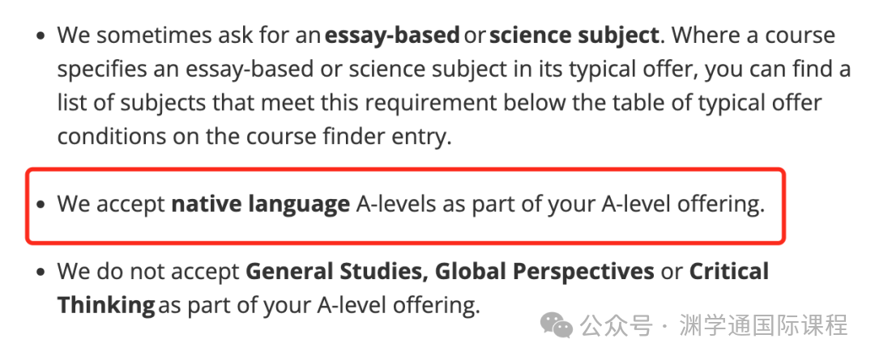
Task: Click the bold "Critical" word
Action: (x=728, y=272)
